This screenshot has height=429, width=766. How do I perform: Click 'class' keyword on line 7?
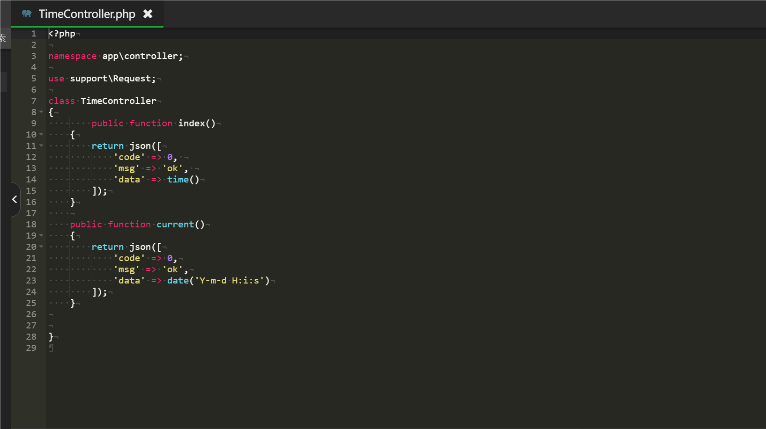pos(62,101)
